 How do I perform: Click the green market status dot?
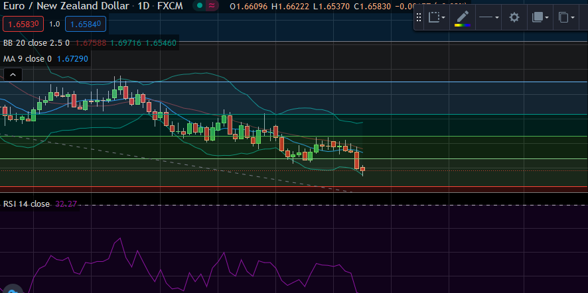pos(199,6)
